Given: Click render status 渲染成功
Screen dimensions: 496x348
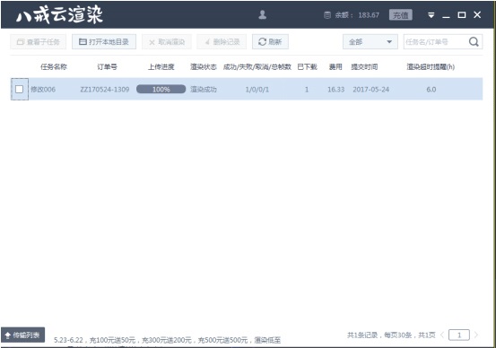Looking at the screenshot, I should 204,90.
